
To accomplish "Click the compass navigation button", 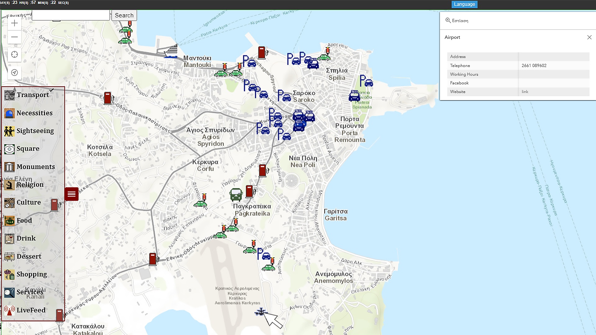I will (x=14, y=73).
